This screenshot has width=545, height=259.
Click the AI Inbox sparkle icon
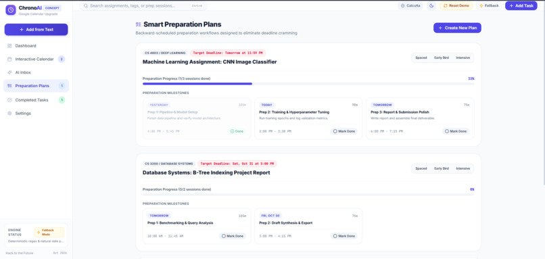click(9, 72)
